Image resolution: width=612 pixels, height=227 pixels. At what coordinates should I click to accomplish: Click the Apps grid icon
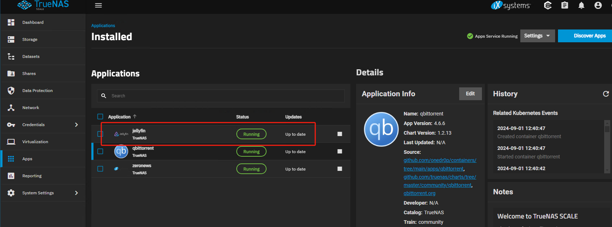(x=11, y=159)
